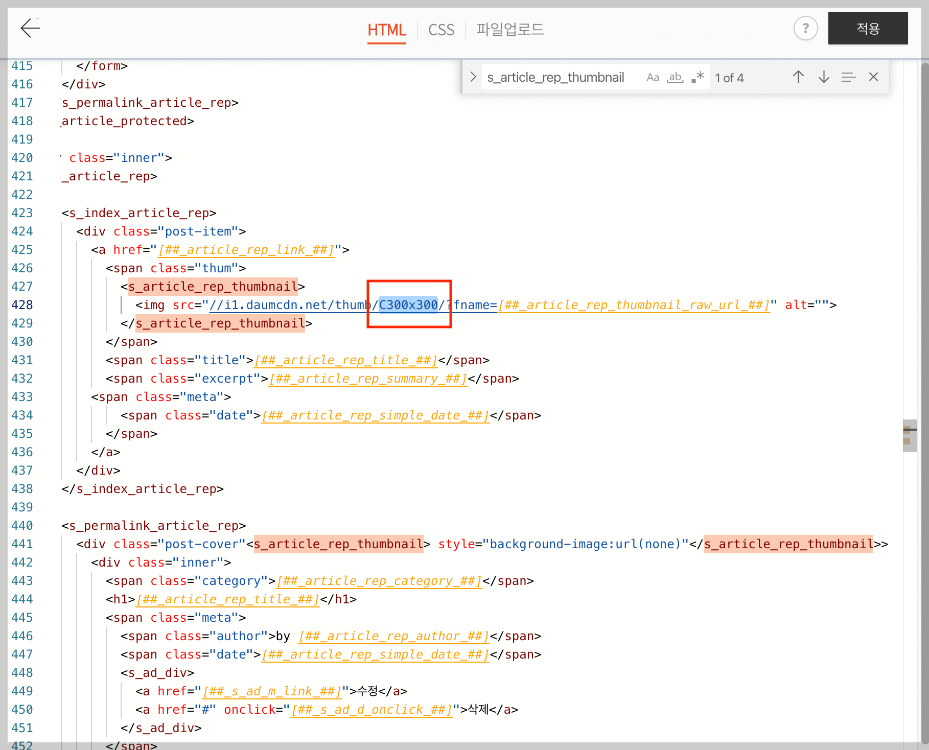Click the <s_ad_div> tag on line 448
The height and width of the screenshot is (750, 929).
pyautogui.click(x=157, y=673)
